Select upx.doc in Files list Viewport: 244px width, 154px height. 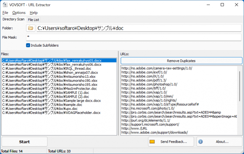coord(59,109)
